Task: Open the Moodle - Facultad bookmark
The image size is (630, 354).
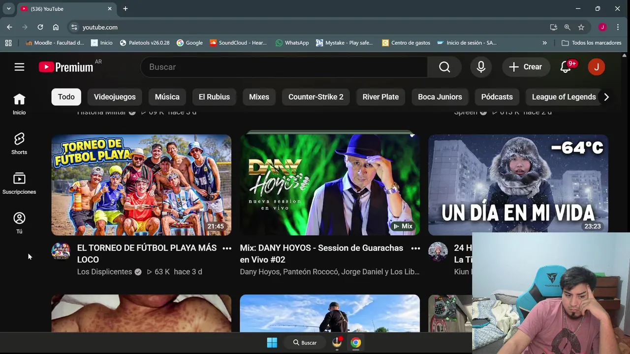Action: point(55,43)
